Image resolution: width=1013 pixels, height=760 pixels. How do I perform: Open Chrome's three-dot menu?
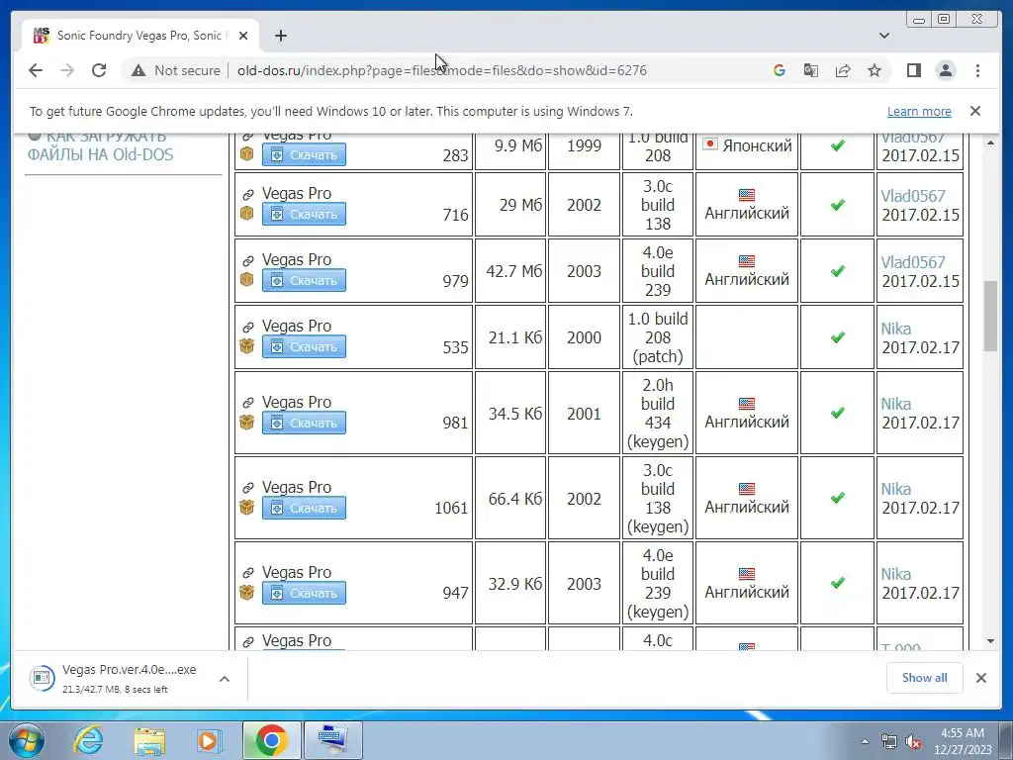coord(977,70)
